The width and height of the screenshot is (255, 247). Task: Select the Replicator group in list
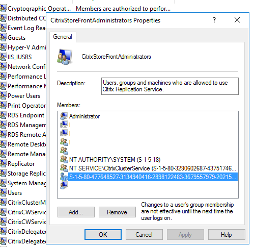click(x=21, y=164)
